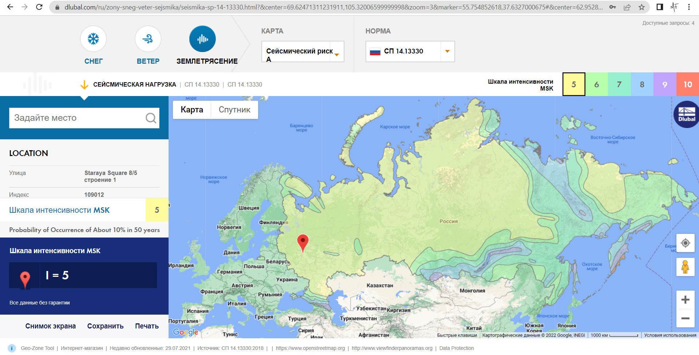Click the browser forward arrow

coord(25,7)
